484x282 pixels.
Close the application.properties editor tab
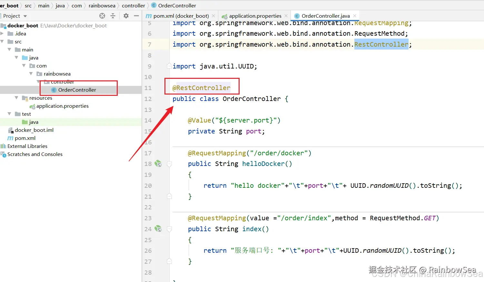(286, 16)
